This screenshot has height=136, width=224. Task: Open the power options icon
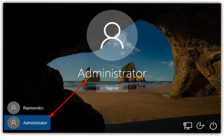tap(213, 126)
